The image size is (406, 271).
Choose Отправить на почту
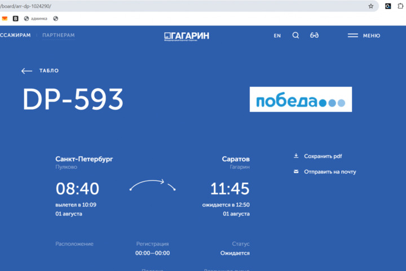click(330, 172)
